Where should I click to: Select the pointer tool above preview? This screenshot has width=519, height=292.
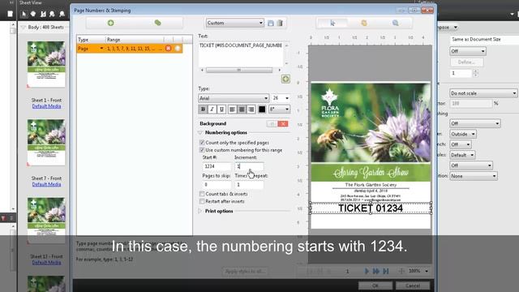click(332, 23)
